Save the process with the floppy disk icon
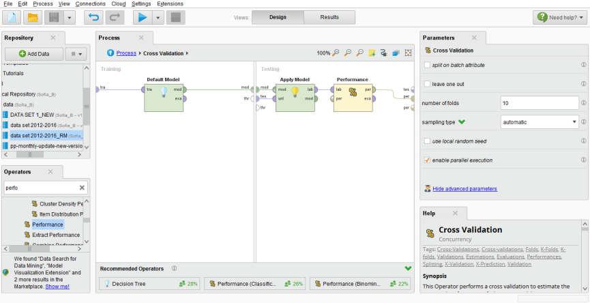 (x=54, y=17)
